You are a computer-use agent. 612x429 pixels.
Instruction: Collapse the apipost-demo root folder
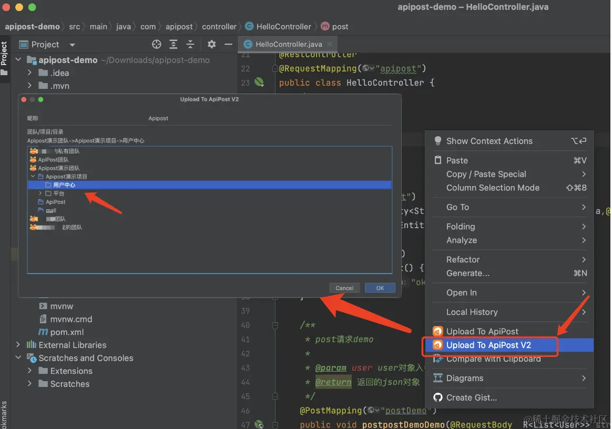point(18,60)
